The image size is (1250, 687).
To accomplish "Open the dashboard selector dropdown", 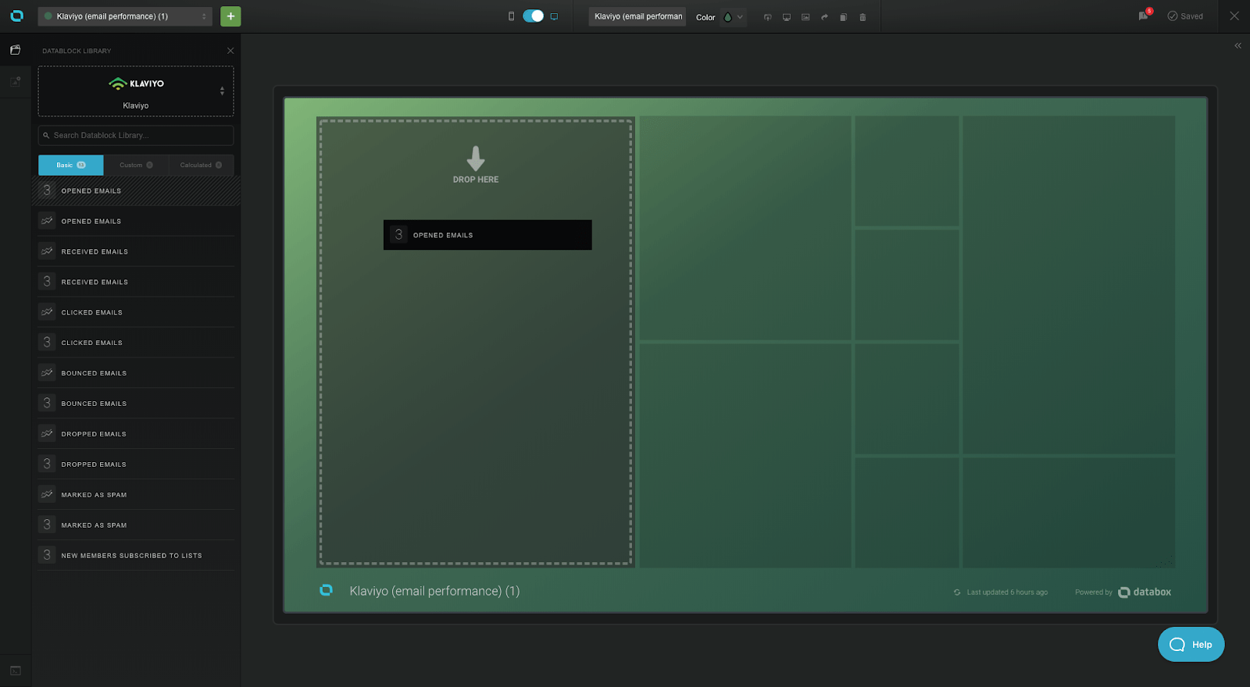I will [125, 16].
